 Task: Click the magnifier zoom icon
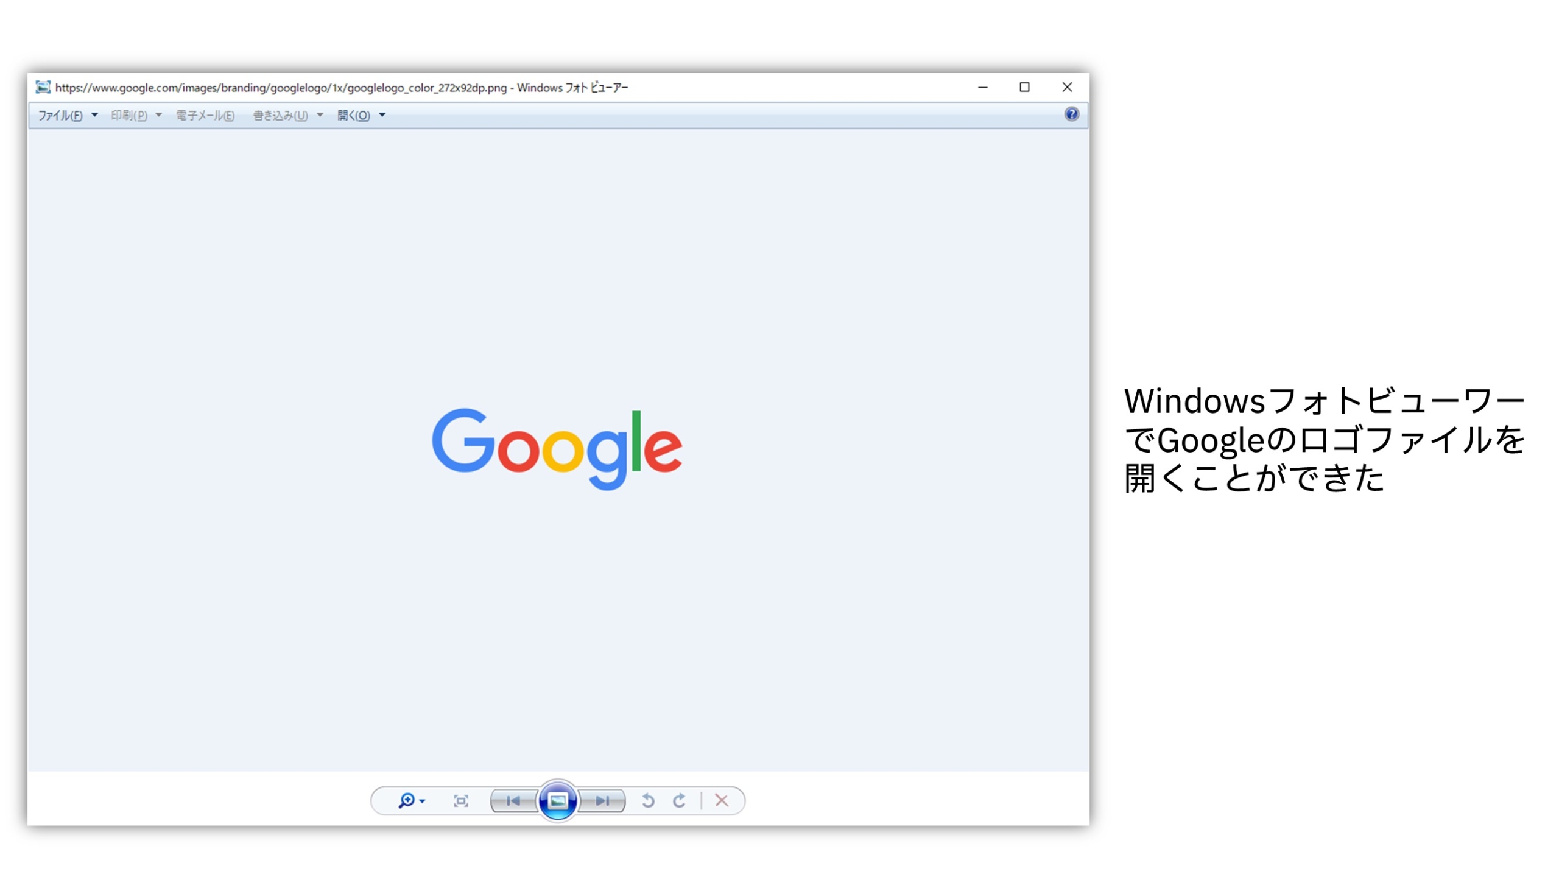406,800
